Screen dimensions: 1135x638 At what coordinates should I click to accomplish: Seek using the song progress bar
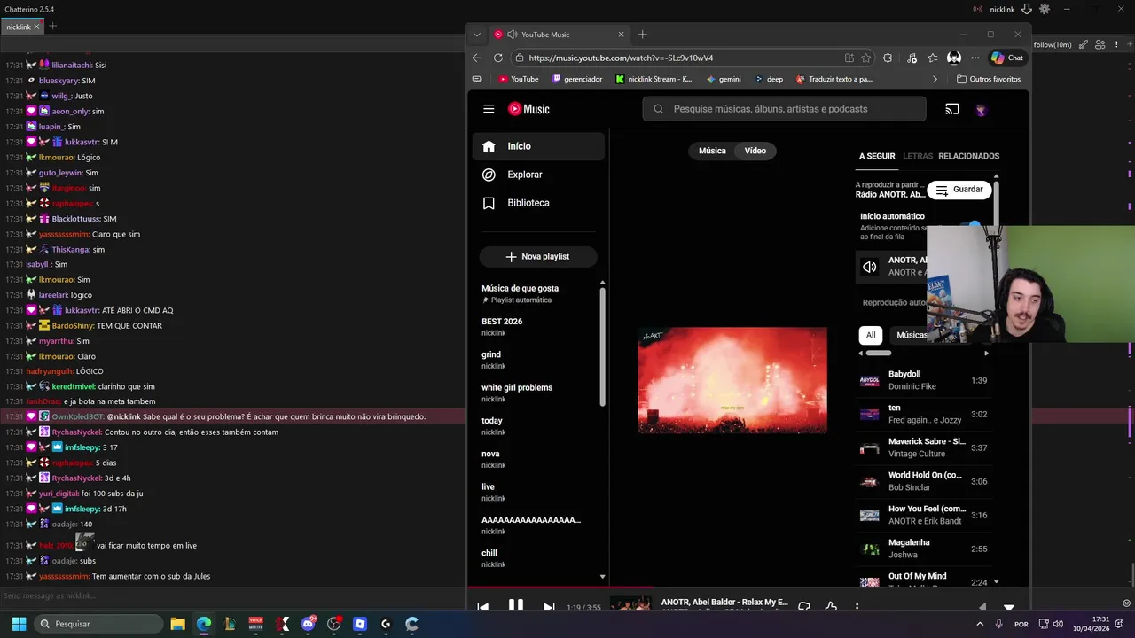tap(748, 587)
